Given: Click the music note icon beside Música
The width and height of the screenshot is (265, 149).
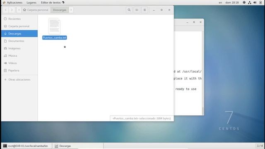Looking at the screenshot, I should 5,55.
